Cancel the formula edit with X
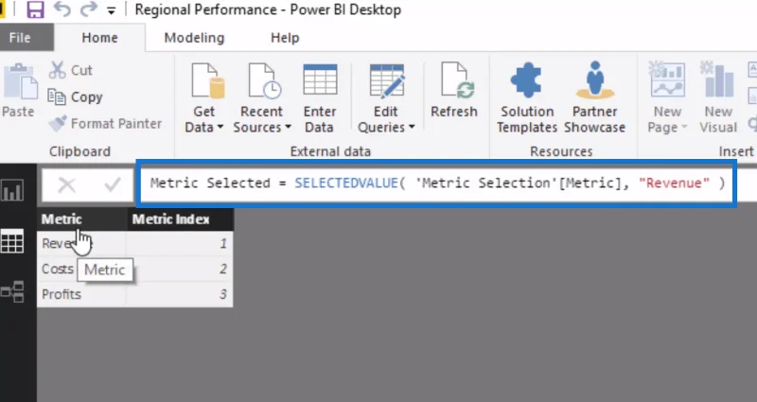Viewport: 757px width, 402px height. pos(66,184)
